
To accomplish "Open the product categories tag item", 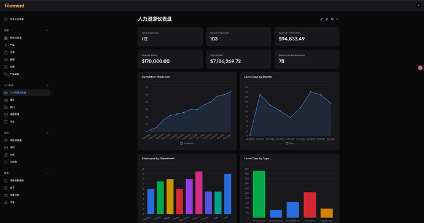I will coord(26,74).
